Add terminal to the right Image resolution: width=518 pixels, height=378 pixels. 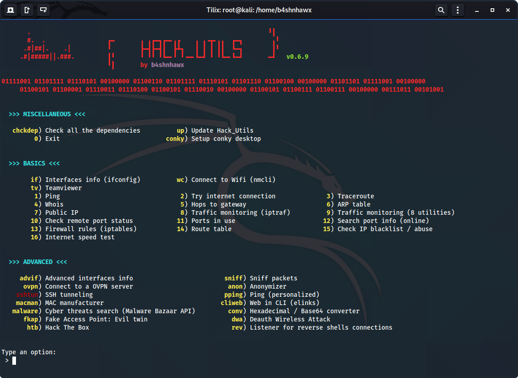tap(27, 10)
